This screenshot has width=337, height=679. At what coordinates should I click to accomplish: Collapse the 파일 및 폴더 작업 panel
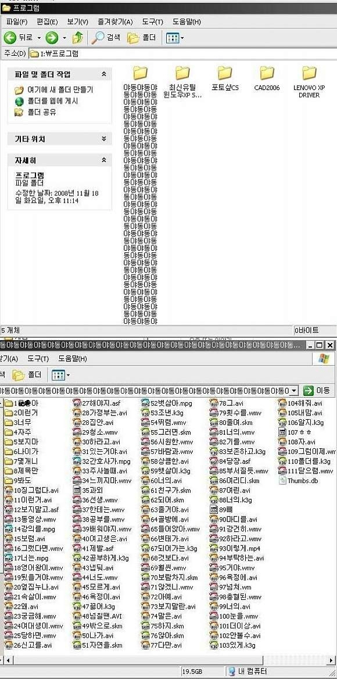point(104,74)
